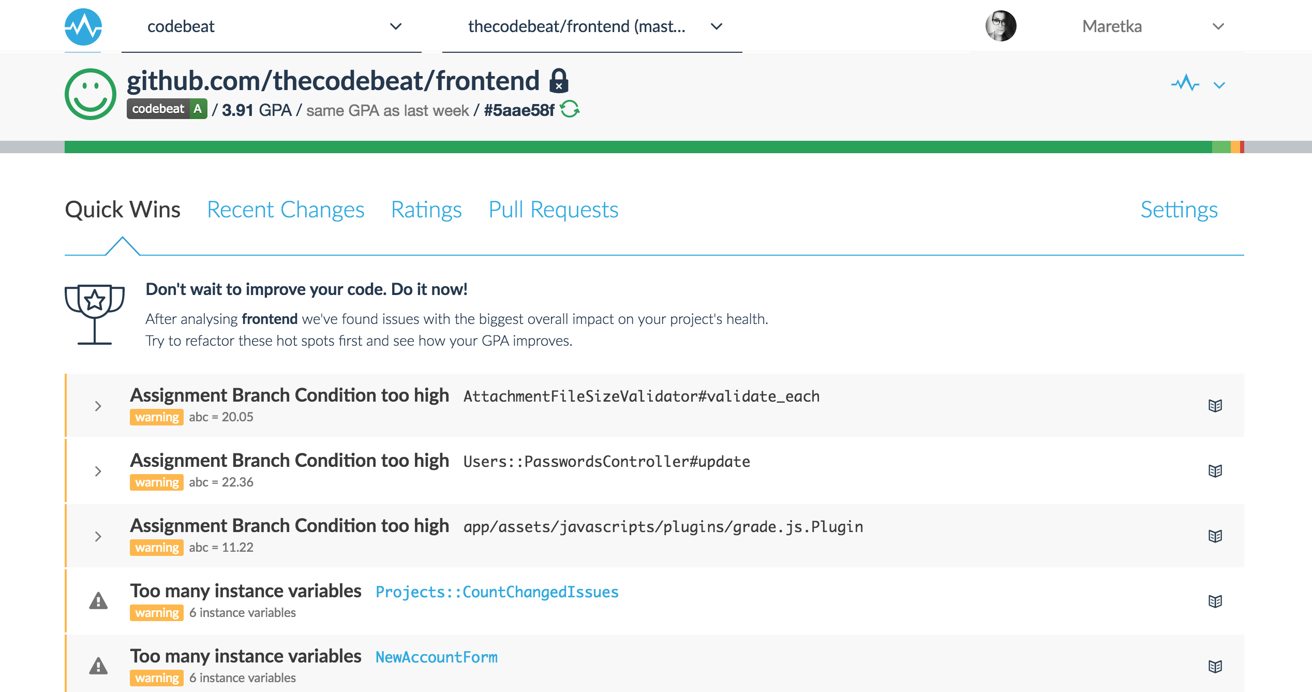Open docs book icon for PasswordsController issue

click(1215, 471)
